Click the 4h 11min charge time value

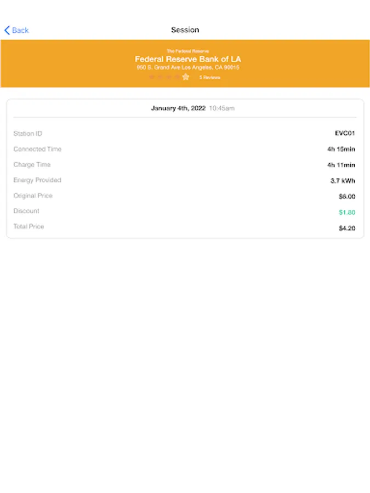tap(341, 165)
